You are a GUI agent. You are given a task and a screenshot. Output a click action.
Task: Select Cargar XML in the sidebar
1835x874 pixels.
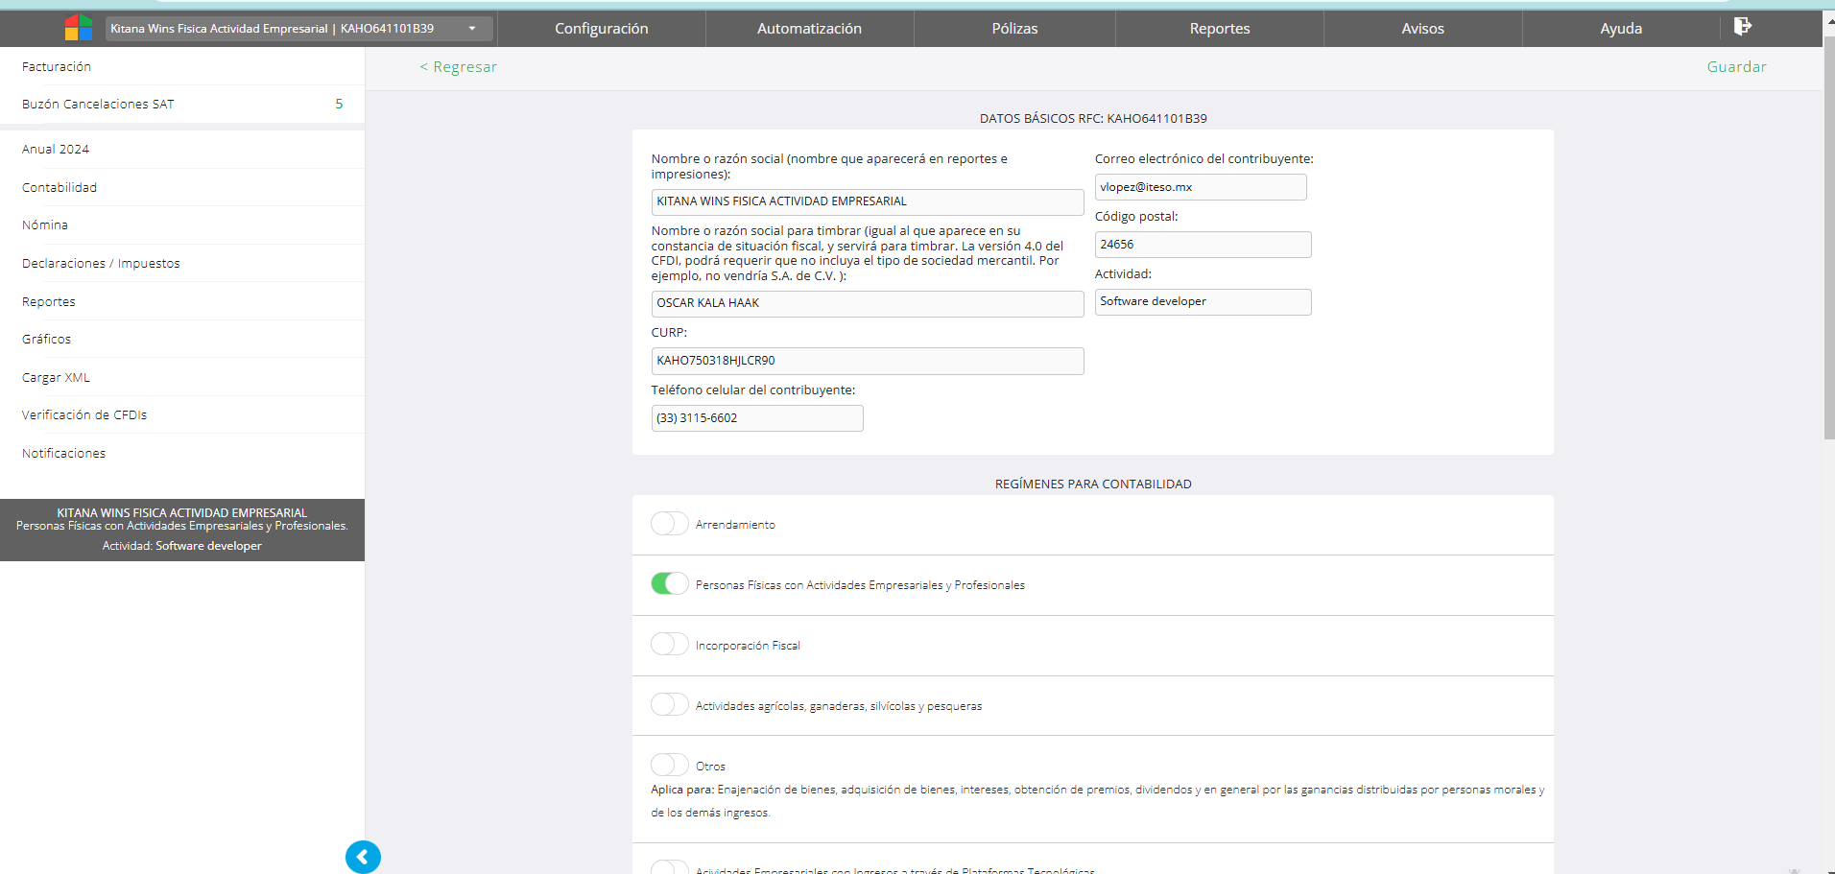point(56,378)
